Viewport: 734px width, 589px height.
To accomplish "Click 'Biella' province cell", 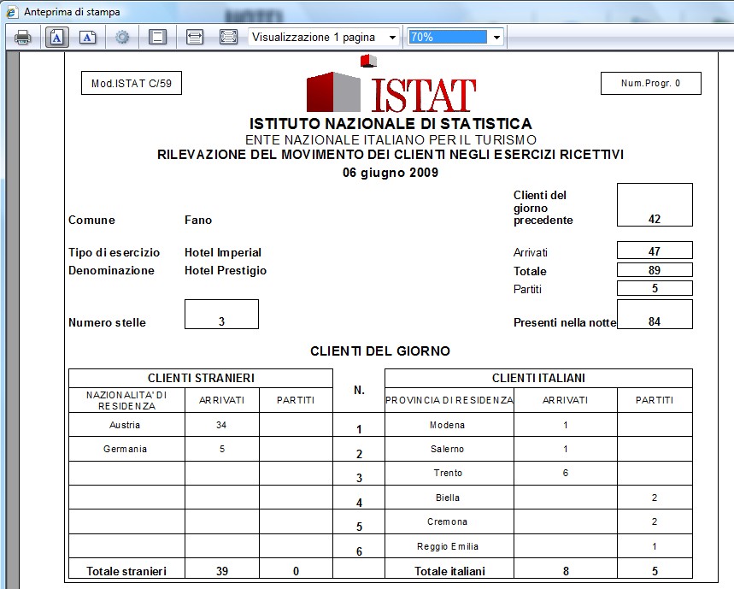I will tap(448, 498).
